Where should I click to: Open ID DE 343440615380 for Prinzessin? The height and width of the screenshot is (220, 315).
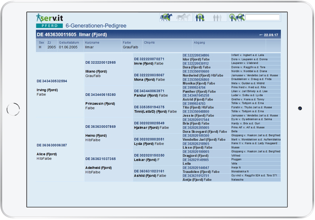click(100, 95)
